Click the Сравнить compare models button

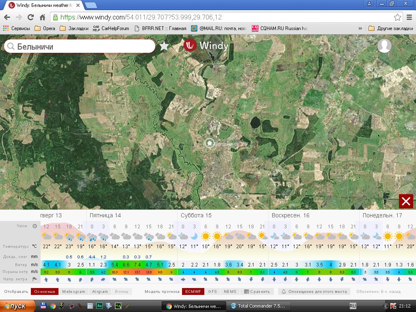[257, 292]
